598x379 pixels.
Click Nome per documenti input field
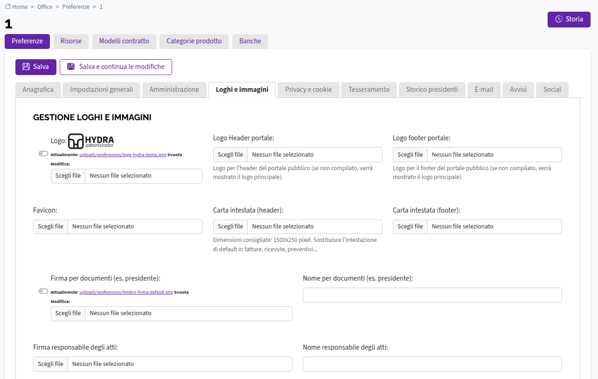click(x=432, y=295)
